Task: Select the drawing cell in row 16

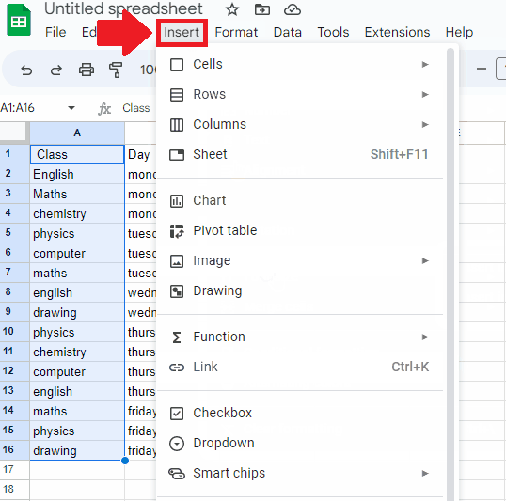Action: point(77,450)
